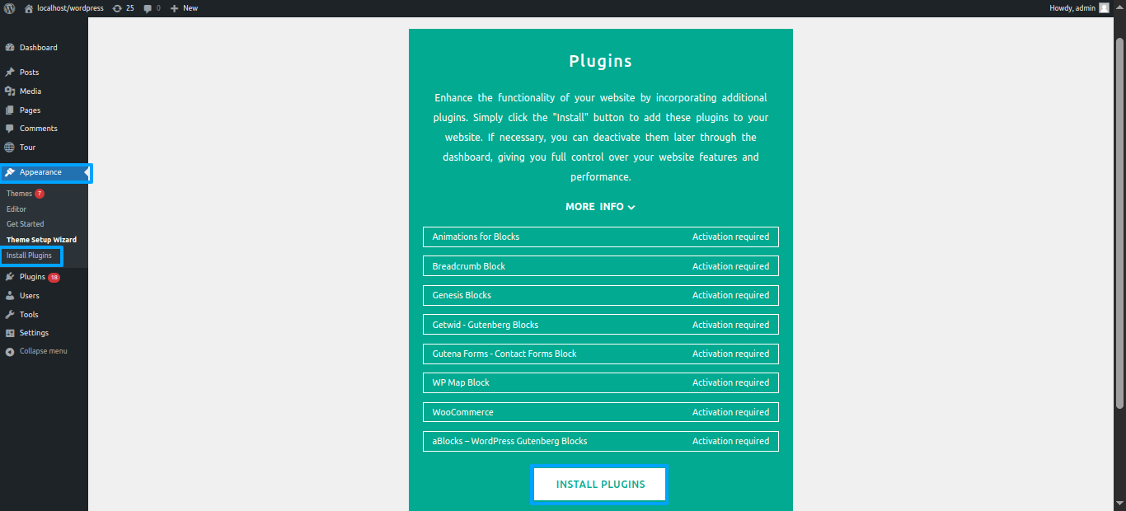Click WooCommerce Activation required status
Viewport: 1126px width, 511px height.
coord(730,412)
